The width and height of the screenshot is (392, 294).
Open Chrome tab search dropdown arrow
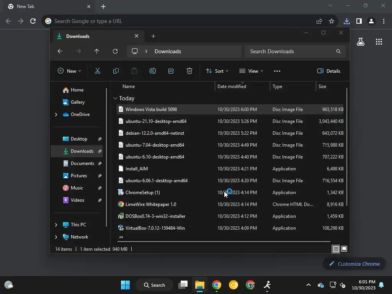click(x=330, y=5)
